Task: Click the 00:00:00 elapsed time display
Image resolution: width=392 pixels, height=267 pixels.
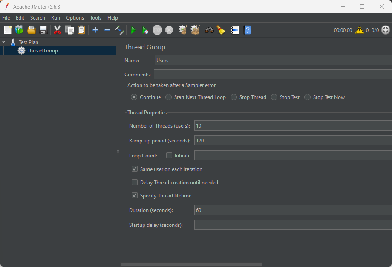Action: click(x=343, y=30)
